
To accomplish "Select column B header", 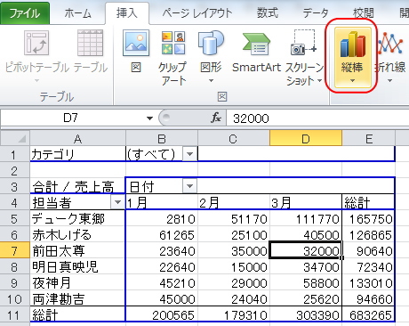I will coord(162,139).
